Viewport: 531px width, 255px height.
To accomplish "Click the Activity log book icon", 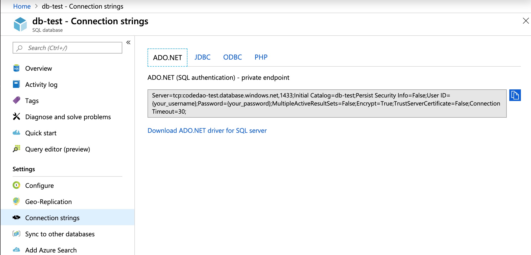I will click(x=16, y=84).
